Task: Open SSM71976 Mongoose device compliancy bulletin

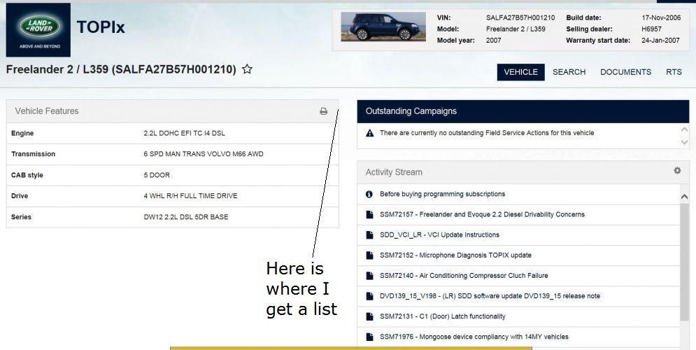Action: click(474, 337)
